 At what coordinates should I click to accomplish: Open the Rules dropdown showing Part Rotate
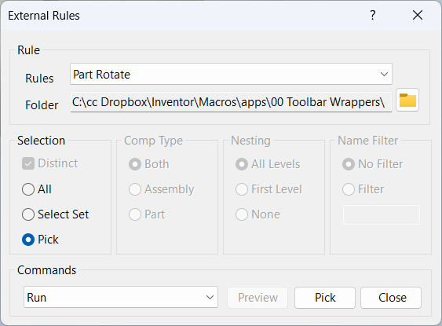(x=231, y=74)
